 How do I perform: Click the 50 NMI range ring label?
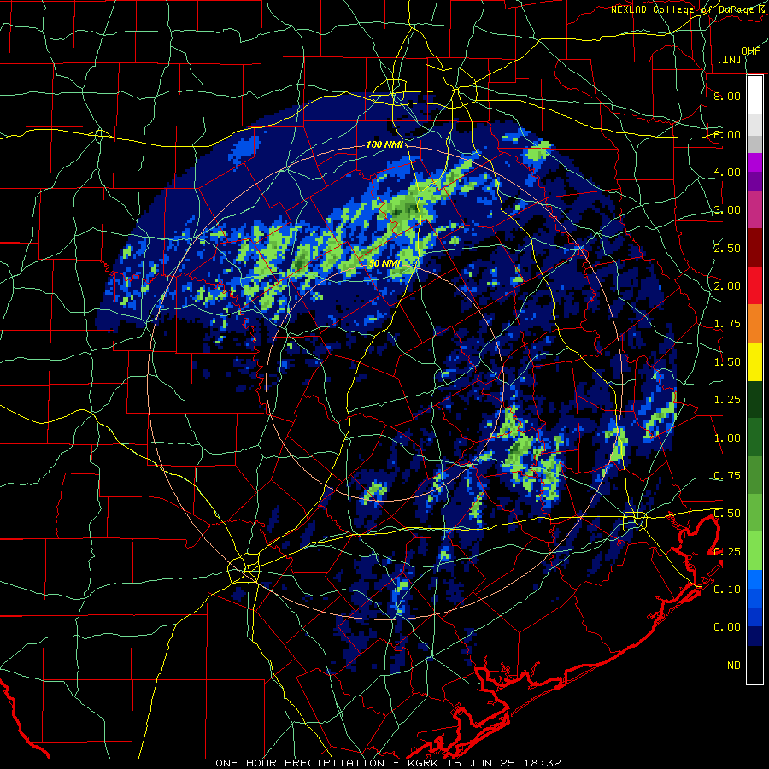point(384,263)
